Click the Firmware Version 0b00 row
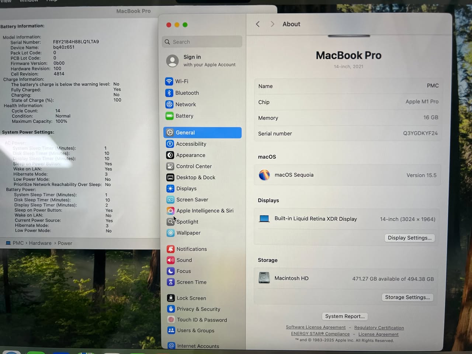The width and height of the screenshot is (472, 354). tap(38, 63)
